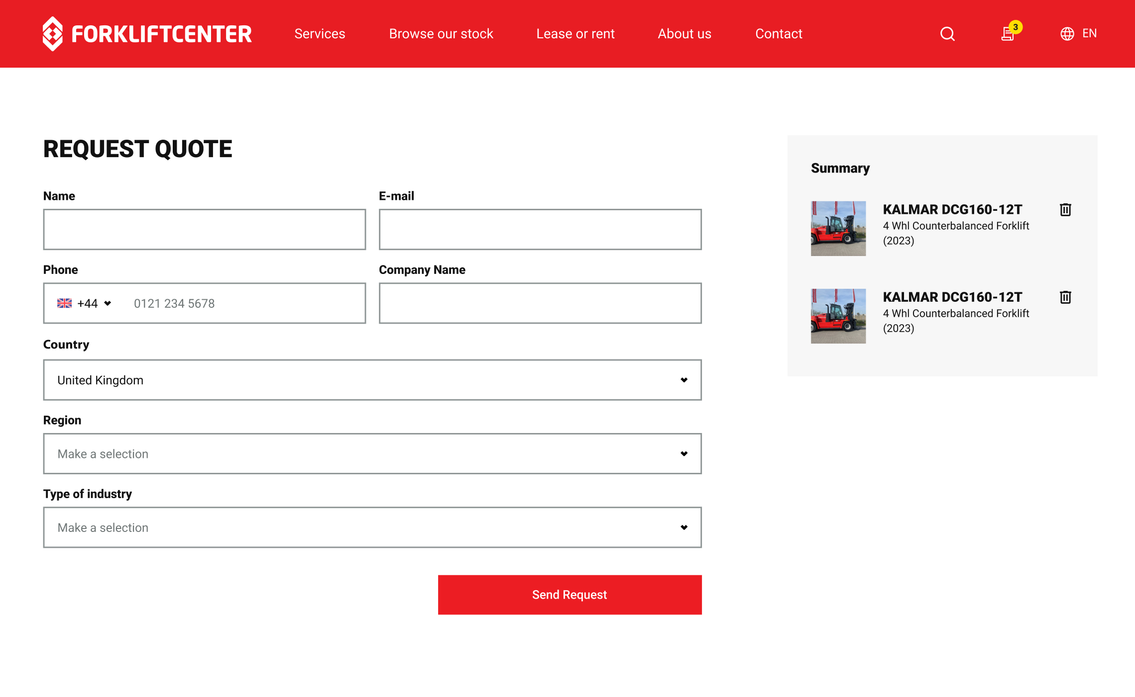Click first forklift thumbnail in Summary

838,228
